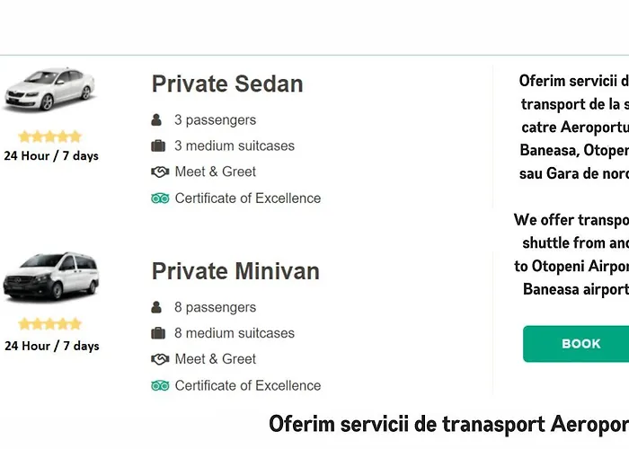This screenshot has height=449, width=629.
Task: Click the passenger icon under Private Sedan
Action: (156, 119)
